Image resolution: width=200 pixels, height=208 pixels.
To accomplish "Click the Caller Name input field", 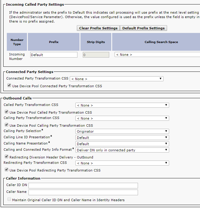I will [83, 192].
